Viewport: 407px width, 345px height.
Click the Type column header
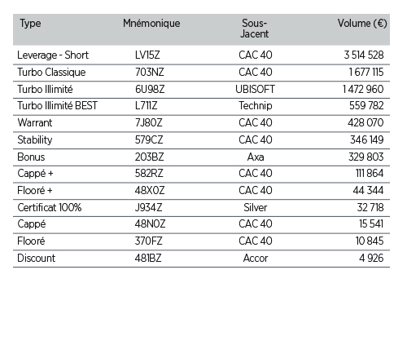click(30, 24)
